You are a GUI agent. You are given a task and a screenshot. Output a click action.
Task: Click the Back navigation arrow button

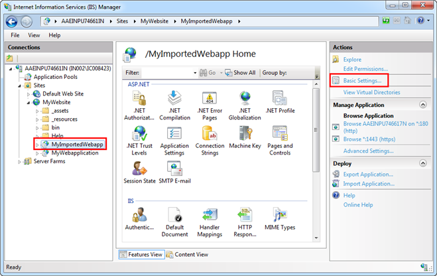click(x=12, y=21)
